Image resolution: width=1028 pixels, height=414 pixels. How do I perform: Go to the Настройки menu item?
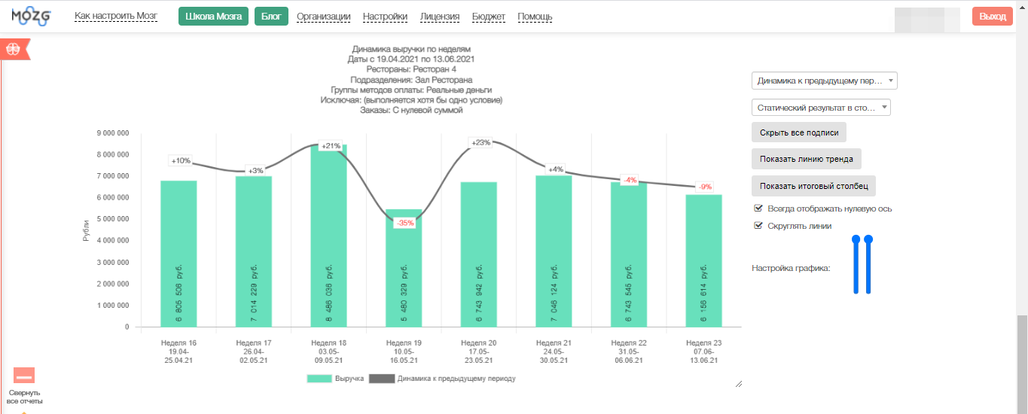[x=385, y=17]
